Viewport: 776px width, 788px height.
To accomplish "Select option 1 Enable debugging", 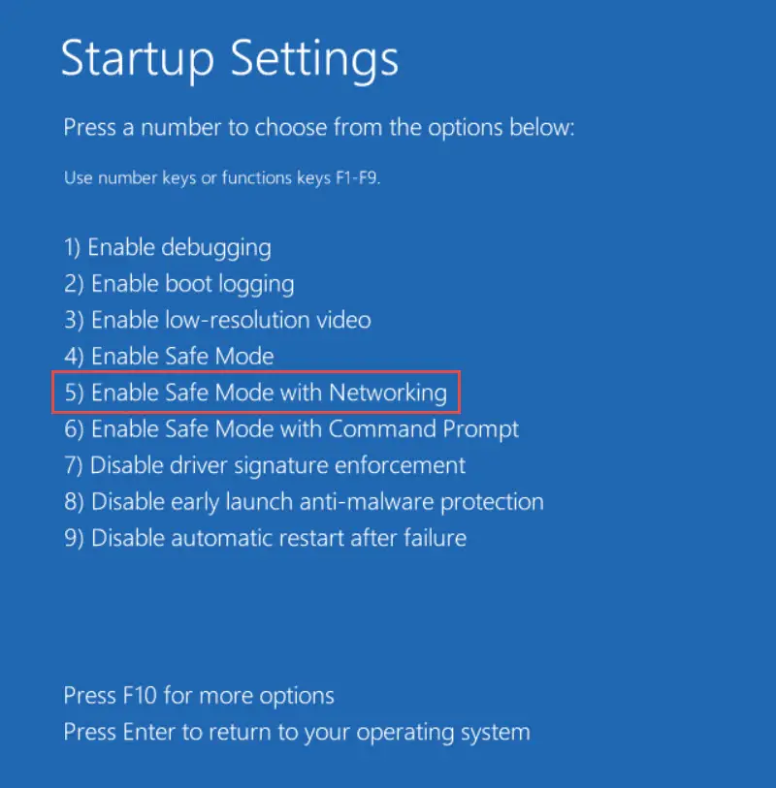I will tap(168, 248).
